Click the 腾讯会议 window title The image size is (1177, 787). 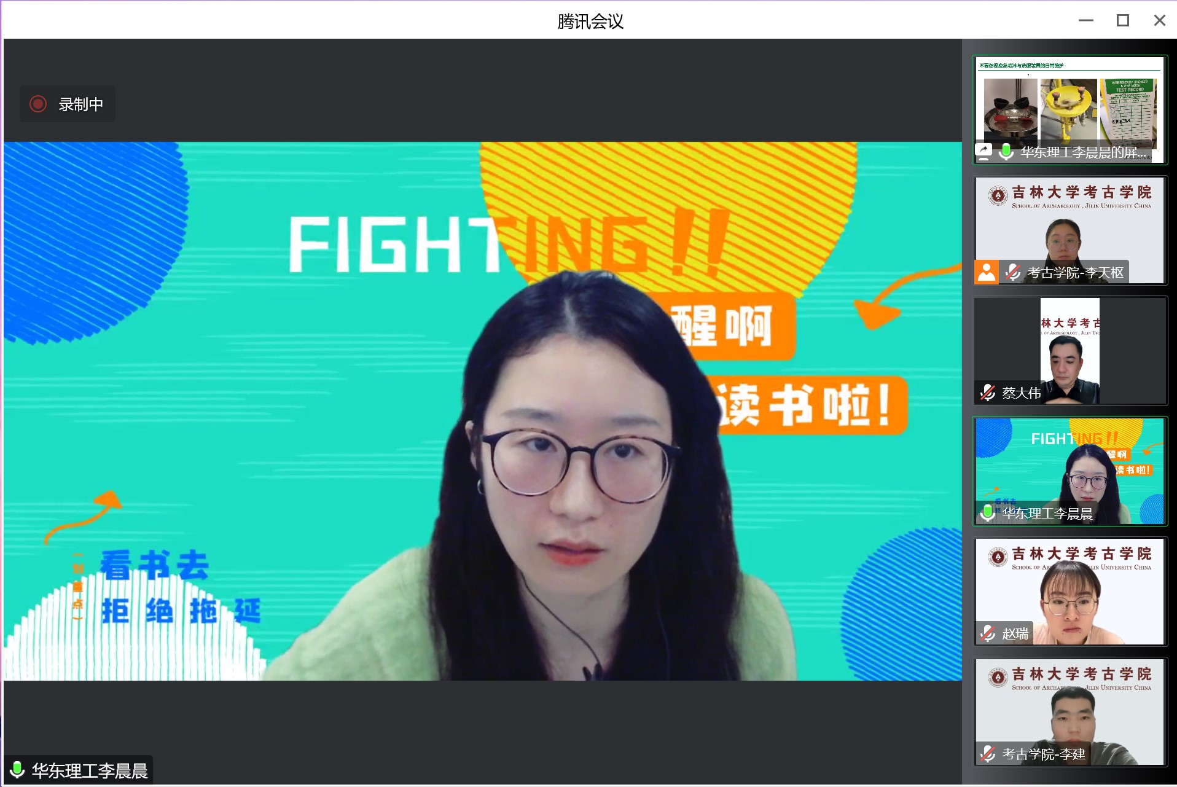[x=590, y=21]
